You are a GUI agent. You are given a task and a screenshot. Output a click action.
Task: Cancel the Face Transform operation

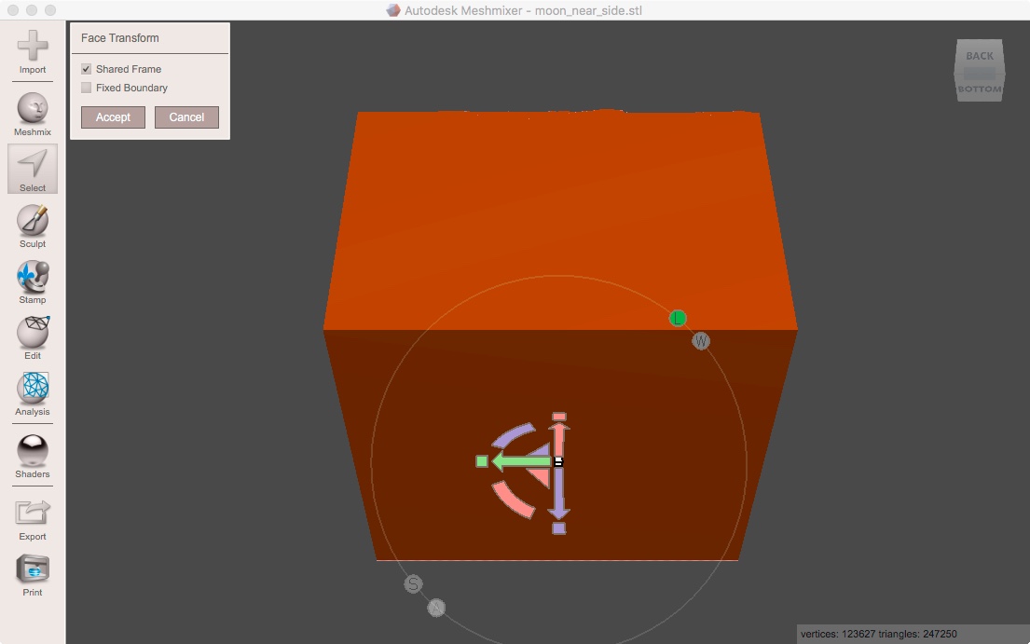186,117
